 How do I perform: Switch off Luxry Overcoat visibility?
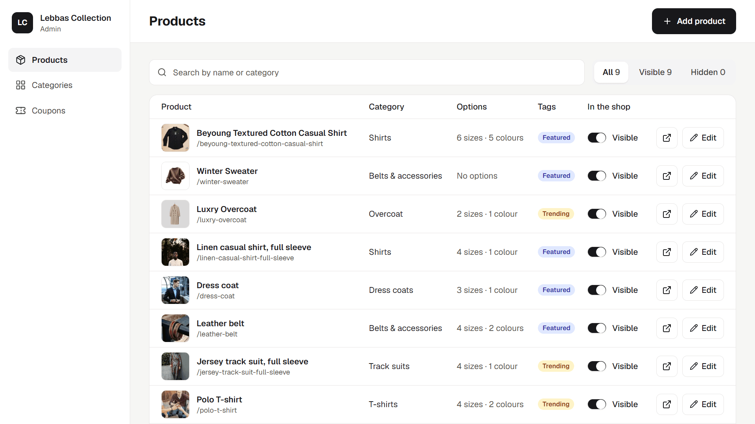click(x=597, y=214)
